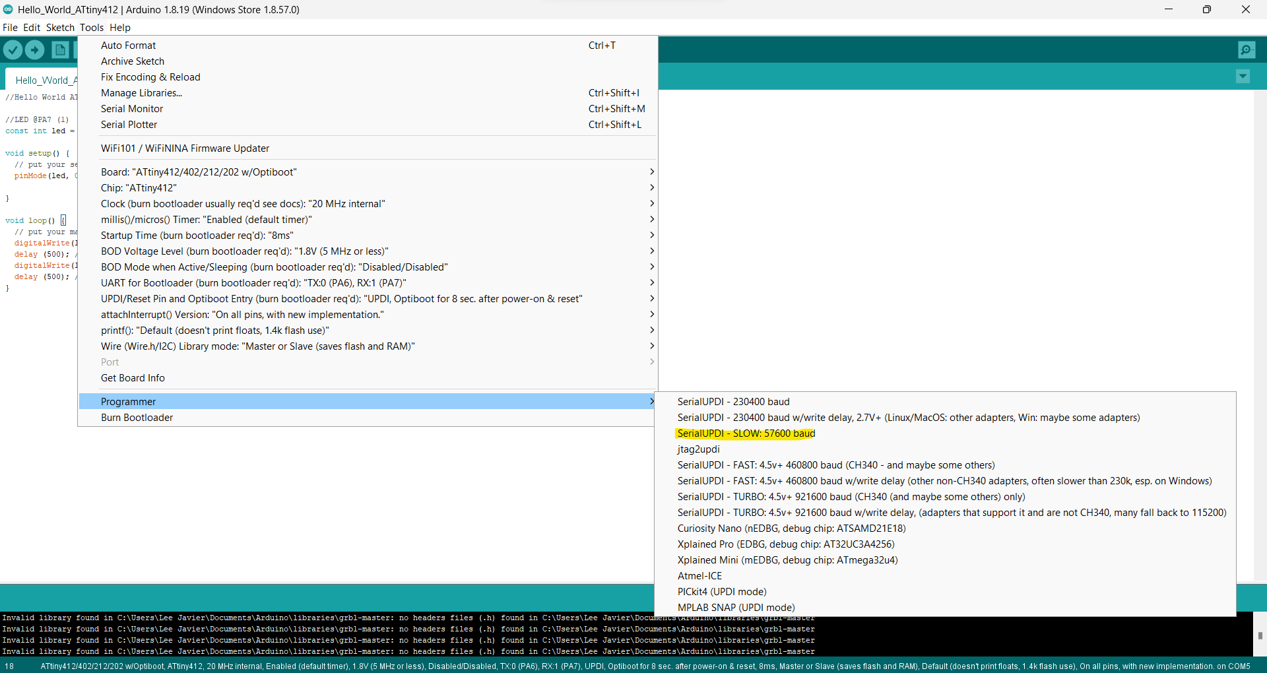The width and height of the screenshot is (1267, 673).
Task: Choose Curiosity Nano nEDBG programmer
Action: click(945, 529)
